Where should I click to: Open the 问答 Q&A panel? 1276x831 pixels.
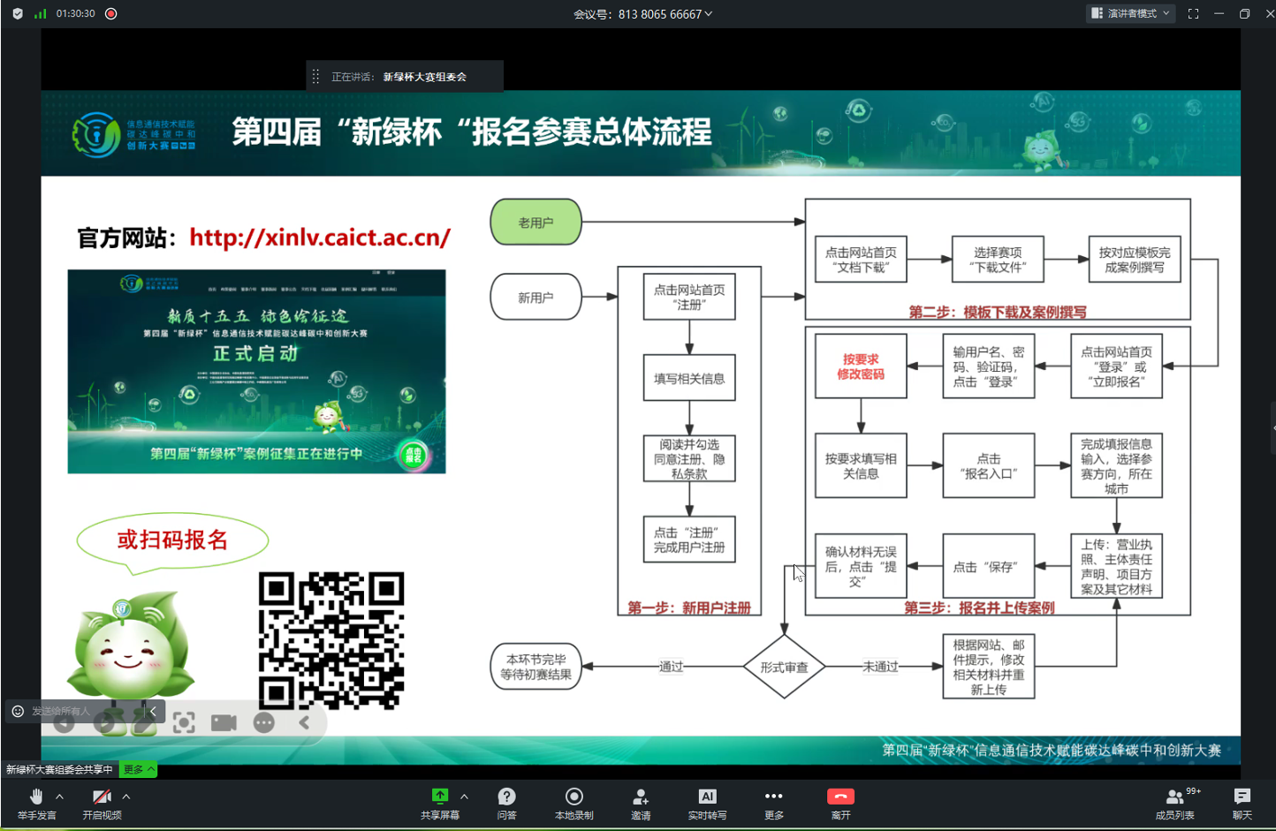pyautogui.click(x=506, y=804)
